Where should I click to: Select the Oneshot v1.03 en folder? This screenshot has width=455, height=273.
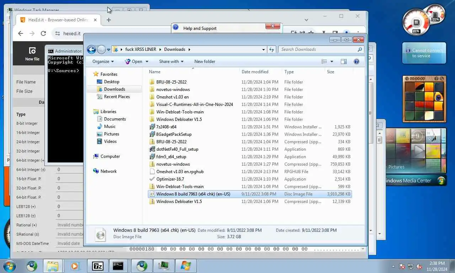pyautogui.click(x=250, y=97)
